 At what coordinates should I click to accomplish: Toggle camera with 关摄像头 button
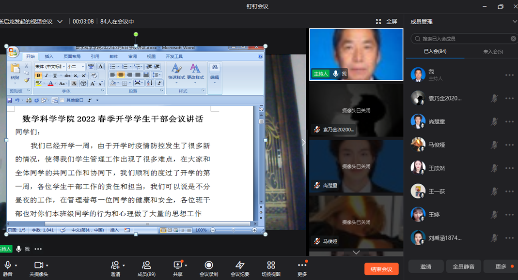pos(39,265)
